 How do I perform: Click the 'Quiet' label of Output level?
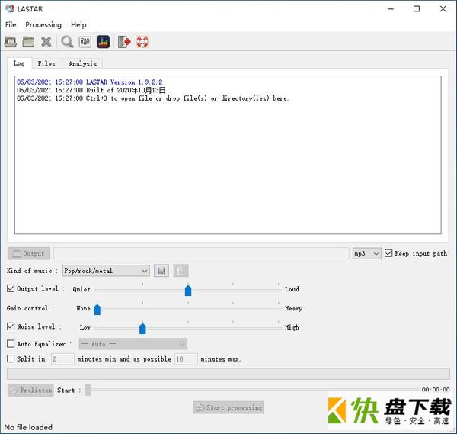coord(81,289)
